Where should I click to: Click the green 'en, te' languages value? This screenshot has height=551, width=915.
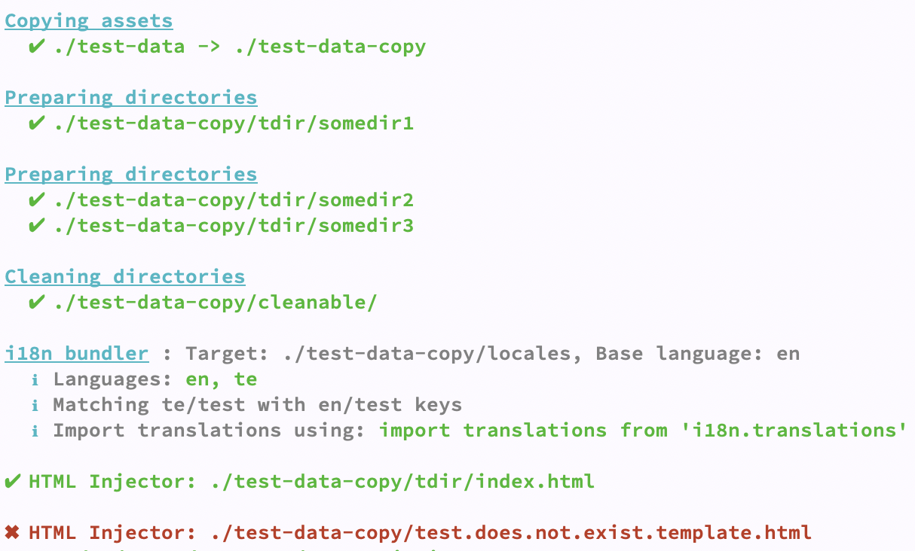pyautogui.click(x=222, y=379)
